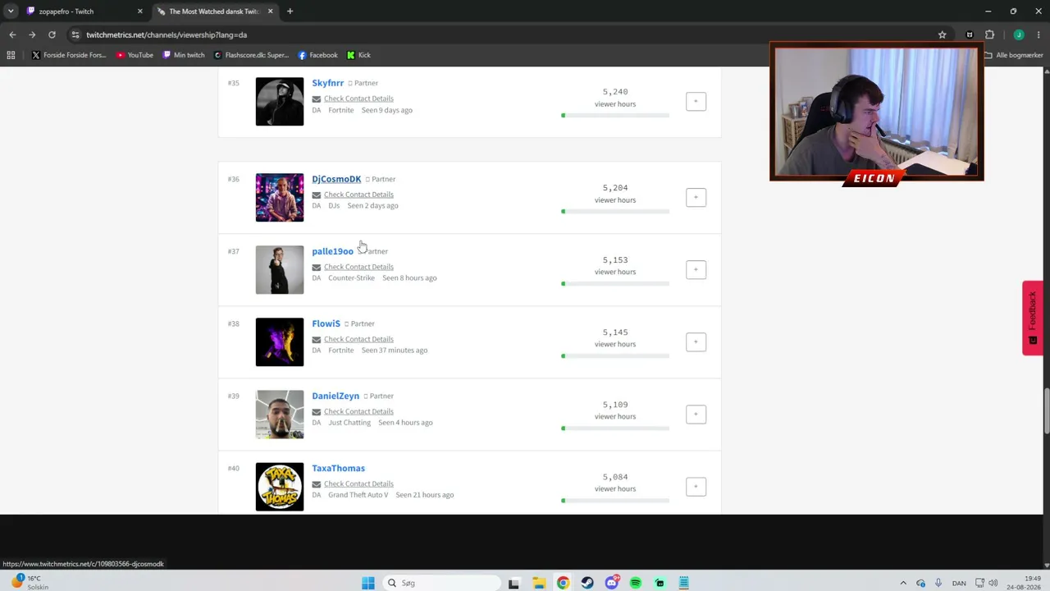Screen dimensions: 1050x591
Task: Expand the plus button for palle19oo
Action: tap(696, 269)
